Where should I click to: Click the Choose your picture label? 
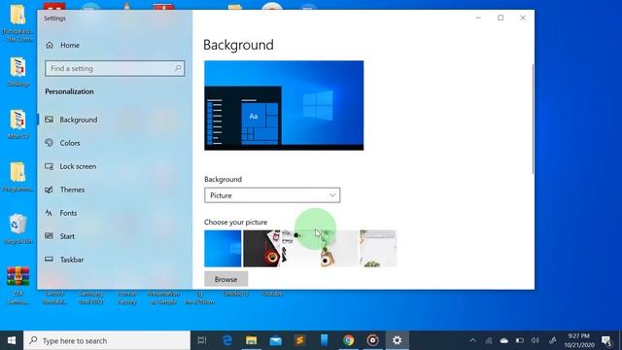click(x=235, y=222)
